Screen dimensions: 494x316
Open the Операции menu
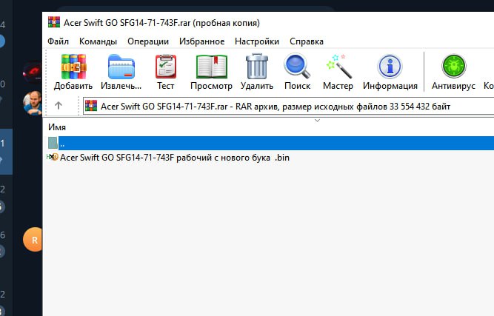click(x=148, y=41)
